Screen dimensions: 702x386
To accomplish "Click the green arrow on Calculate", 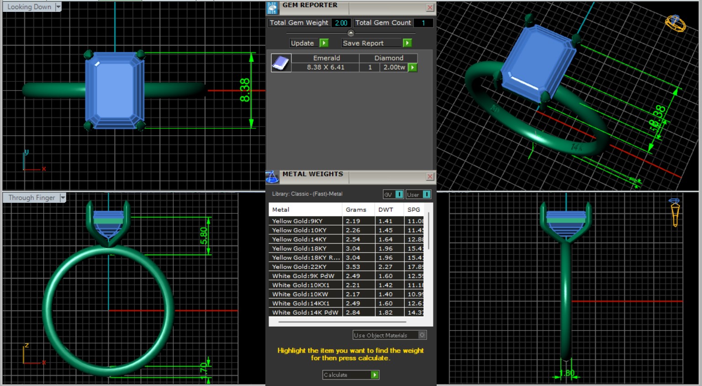I will (x=375, y=375).
